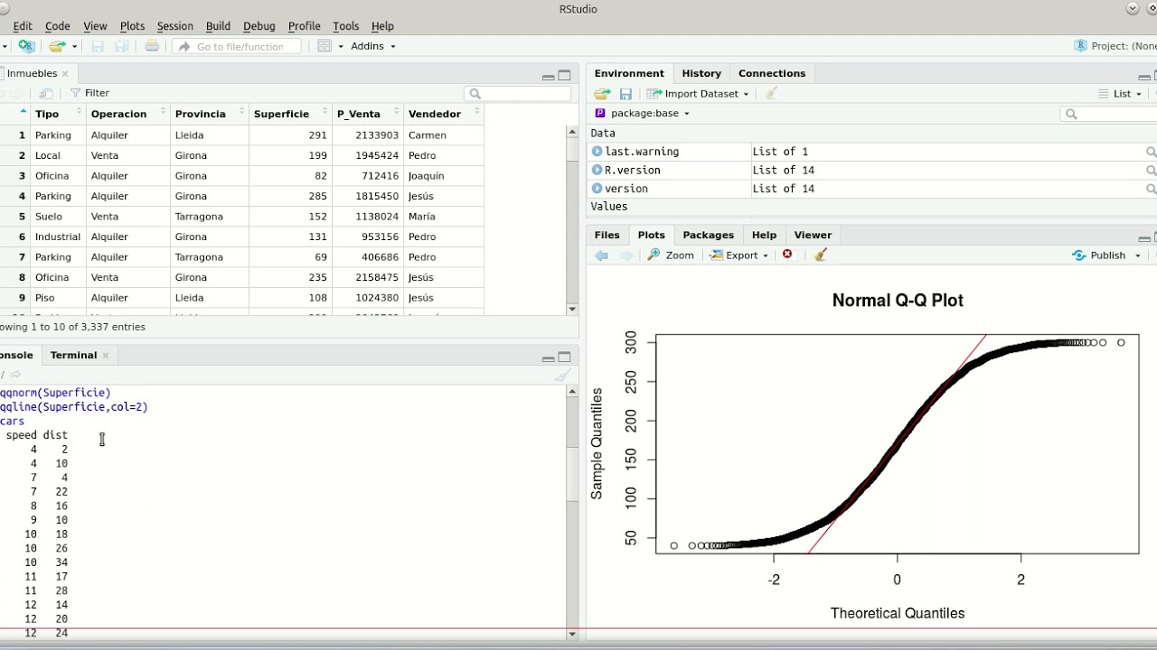Screen dimensions: 1157x650
Task: Switch to the Files tab
Action: (x=607, y=235)
